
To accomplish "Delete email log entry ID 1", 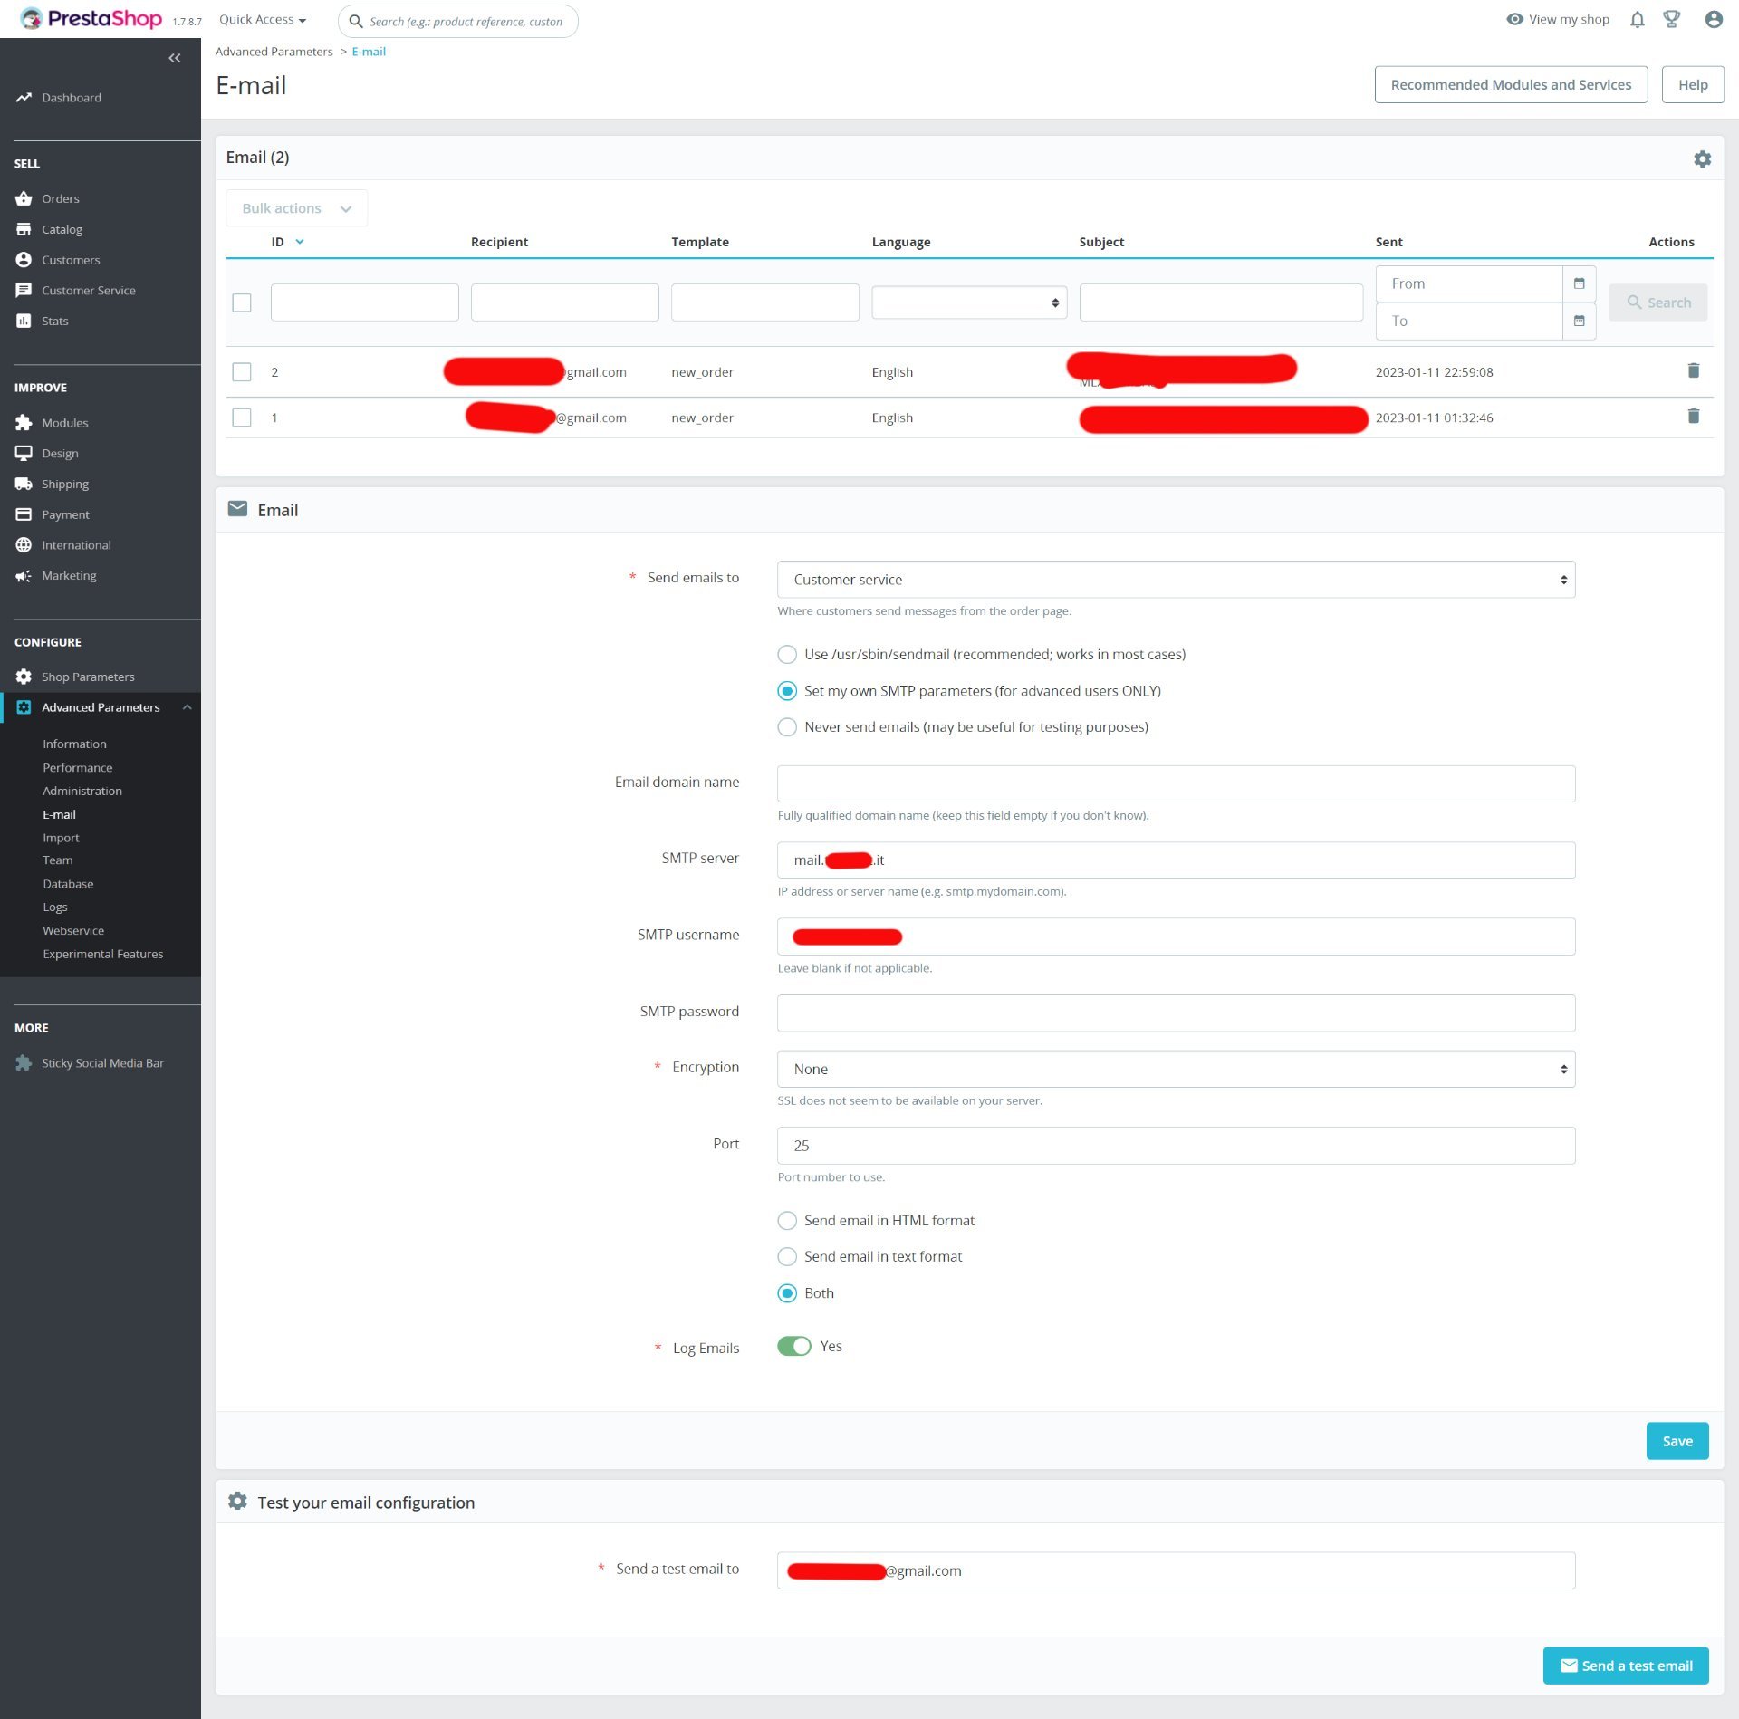I will pyautogui.click(x=1693, y=417).
